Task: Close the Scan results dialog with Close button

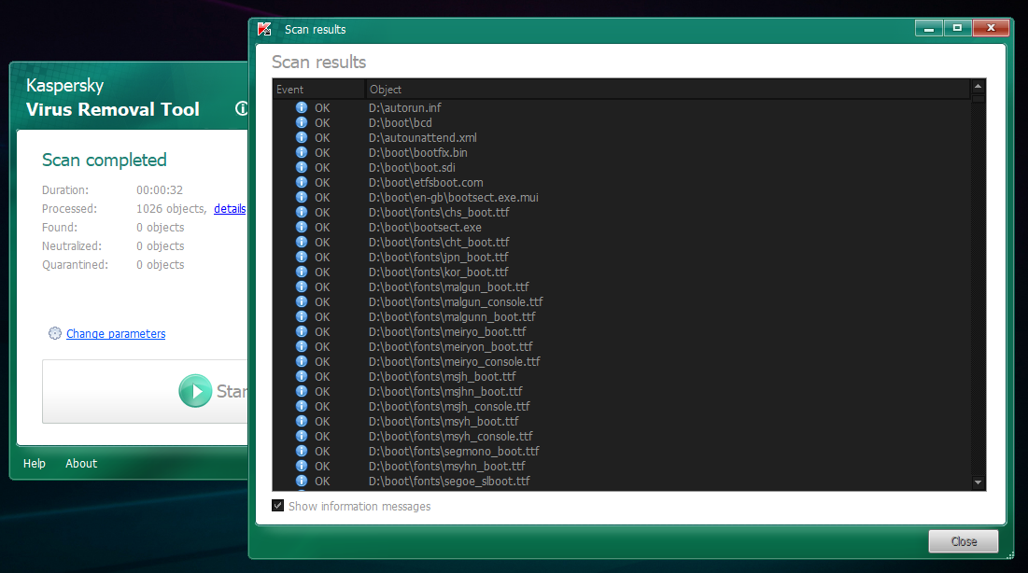Action: pos(963,541)
